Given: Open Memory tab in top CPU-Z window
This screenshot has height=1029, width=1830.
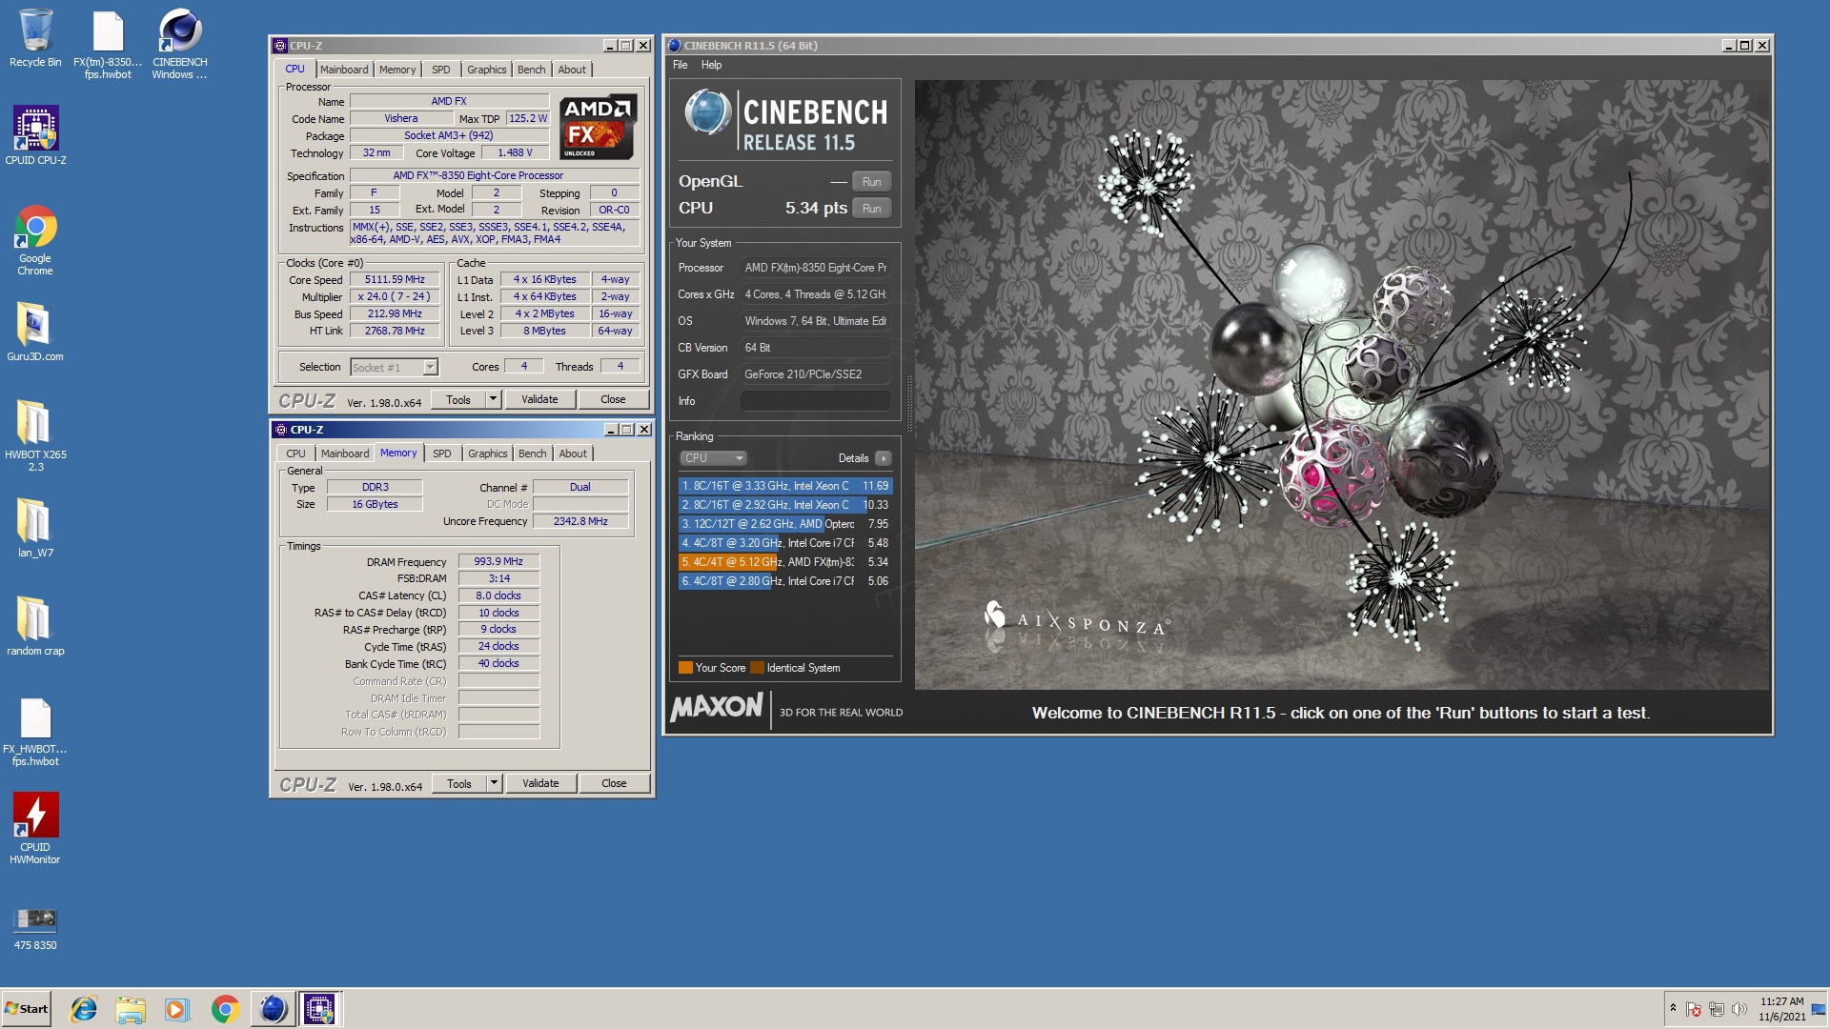Looking at the screenshot, I should coord(397,70).
